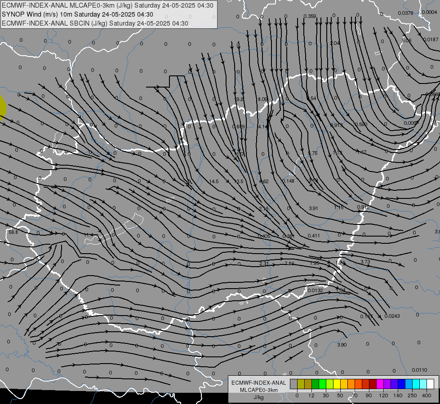Viewport: 440px width, 404px height.
Task: Click the map value 0.913
Action: tap(336, 125)
